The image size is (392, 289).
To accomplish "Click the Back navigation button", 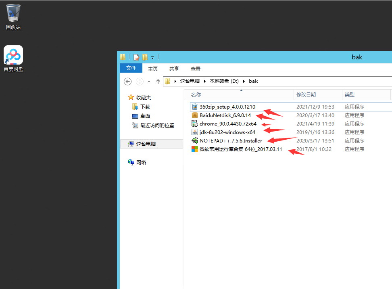I will click(x=128, y=82).
